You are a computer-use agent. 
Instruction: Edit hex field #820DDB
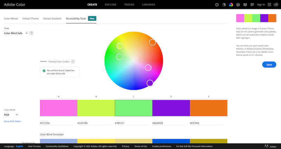(169, 123)
